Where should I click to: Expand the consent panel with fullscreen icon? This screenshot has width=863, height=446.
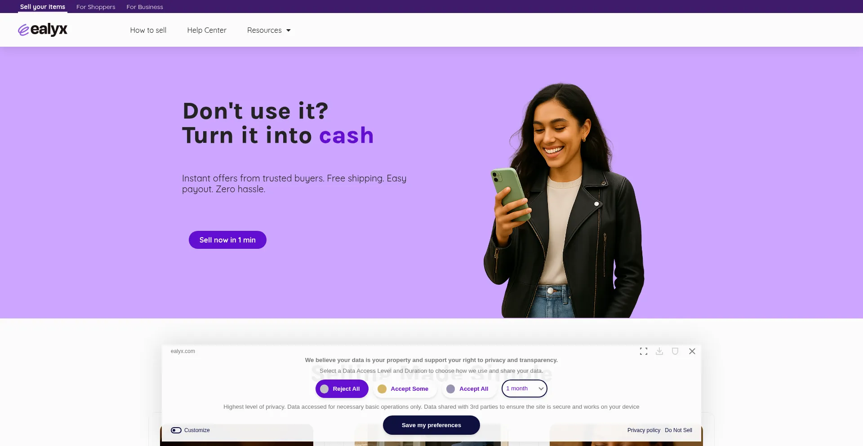644,351
